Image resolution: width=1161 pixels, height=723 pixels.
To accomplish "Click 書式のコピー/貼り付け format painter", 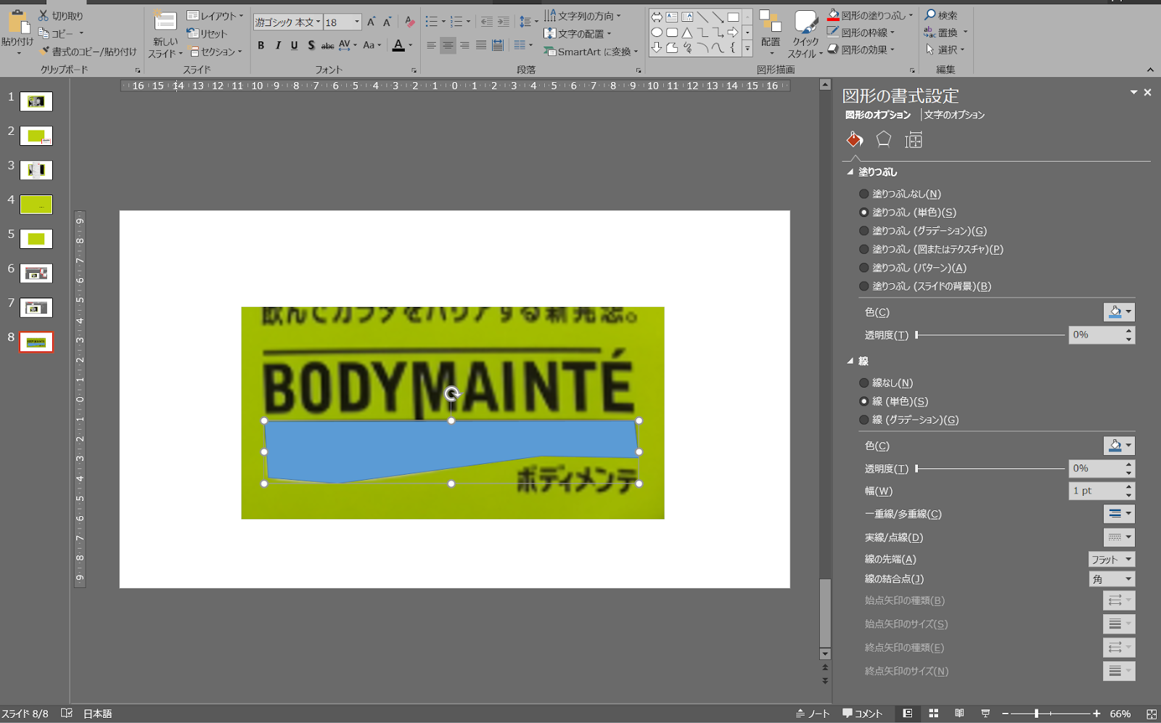I will (88, 52).
